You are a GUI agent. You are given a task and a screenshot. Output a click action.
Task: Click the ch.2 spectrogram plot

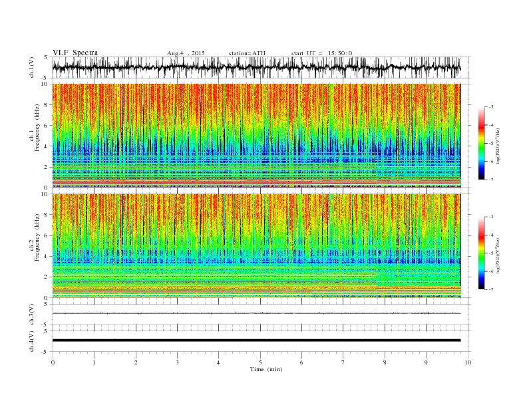[256, 245]
